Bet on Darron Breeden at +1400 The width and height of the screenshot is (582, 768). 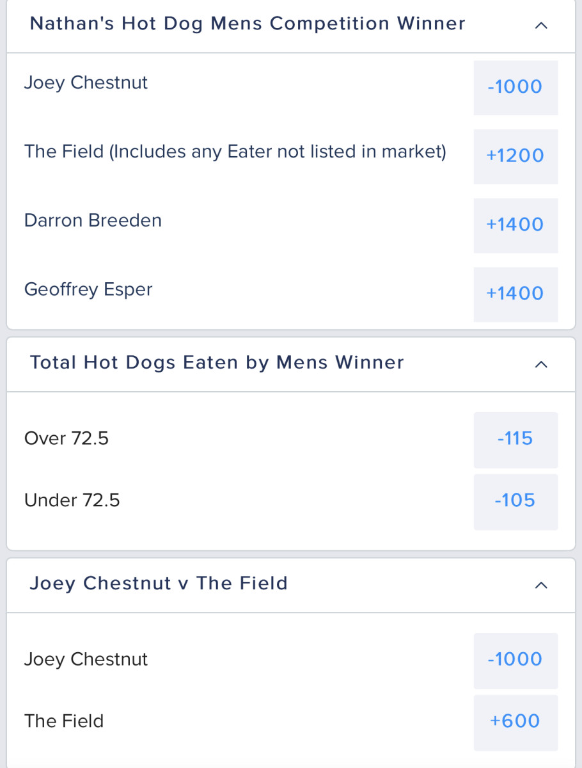(515, 225)
